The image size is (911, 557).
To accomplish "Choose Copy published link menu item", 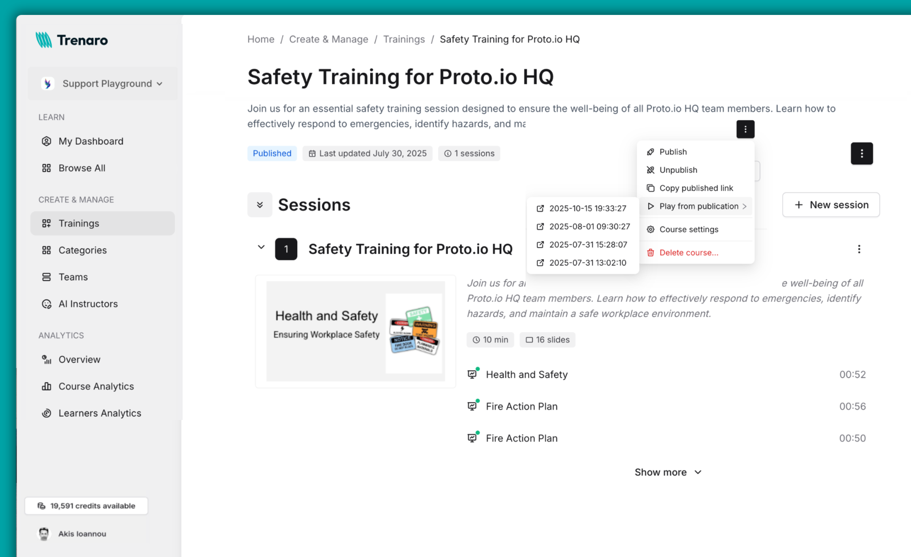I will click(696, 188).
